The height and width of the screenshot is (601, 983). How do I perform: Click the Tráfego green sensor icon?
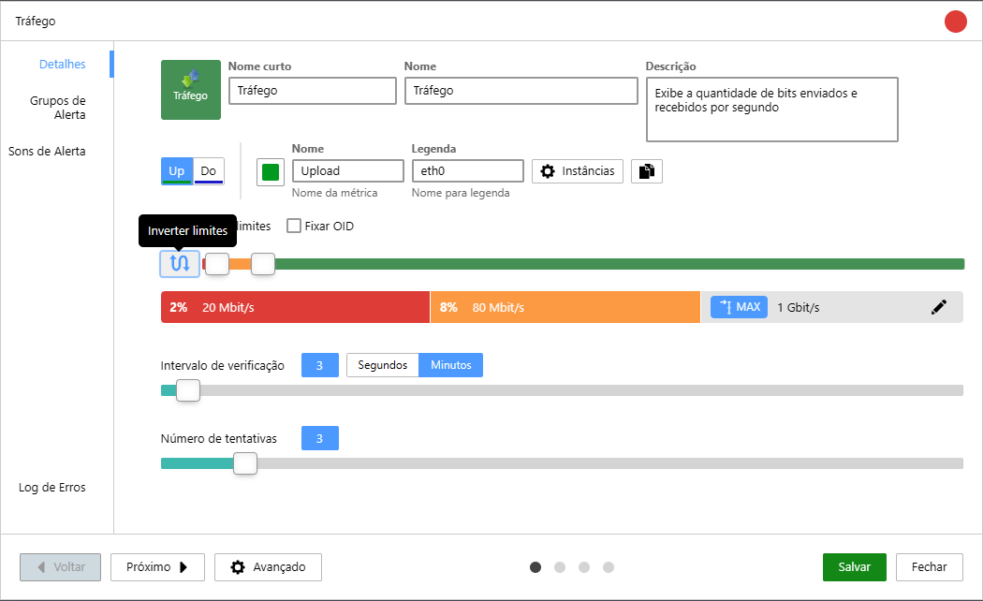[x=191, y=90]
